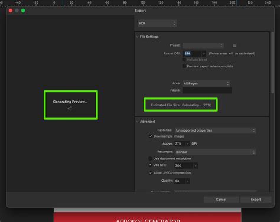280x222 pixels.
Task: Toggle the Downsample images checkbox
Action: point(151,136)
